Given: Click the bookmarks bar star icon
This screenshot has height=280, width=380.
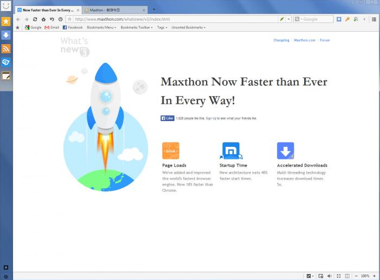Looking at the screenshot, I should [17, 27].
